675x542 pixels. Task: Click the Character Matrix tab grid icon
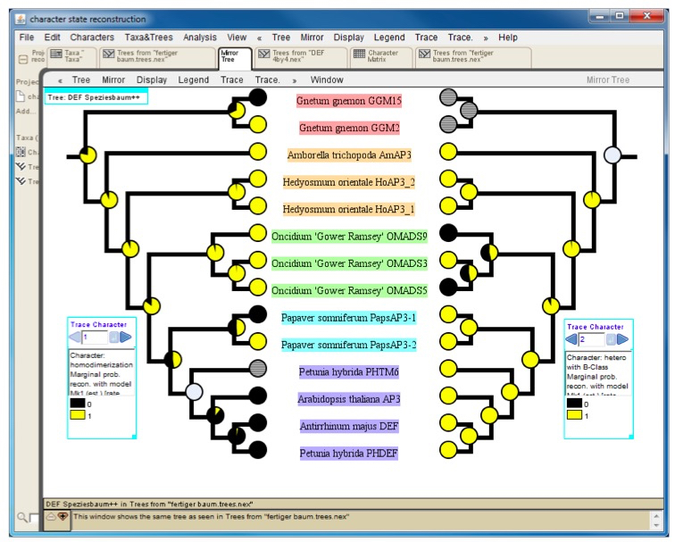[359, 54]
